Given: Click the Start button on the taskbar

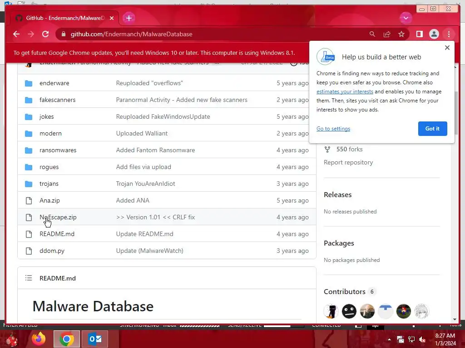Looking at the screenshot, I should click(12, 339).
